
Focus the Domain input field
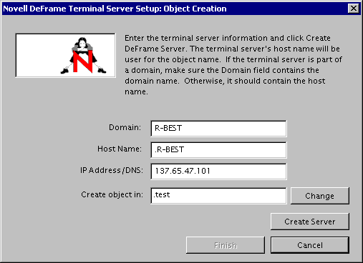[x=218, y=129]
